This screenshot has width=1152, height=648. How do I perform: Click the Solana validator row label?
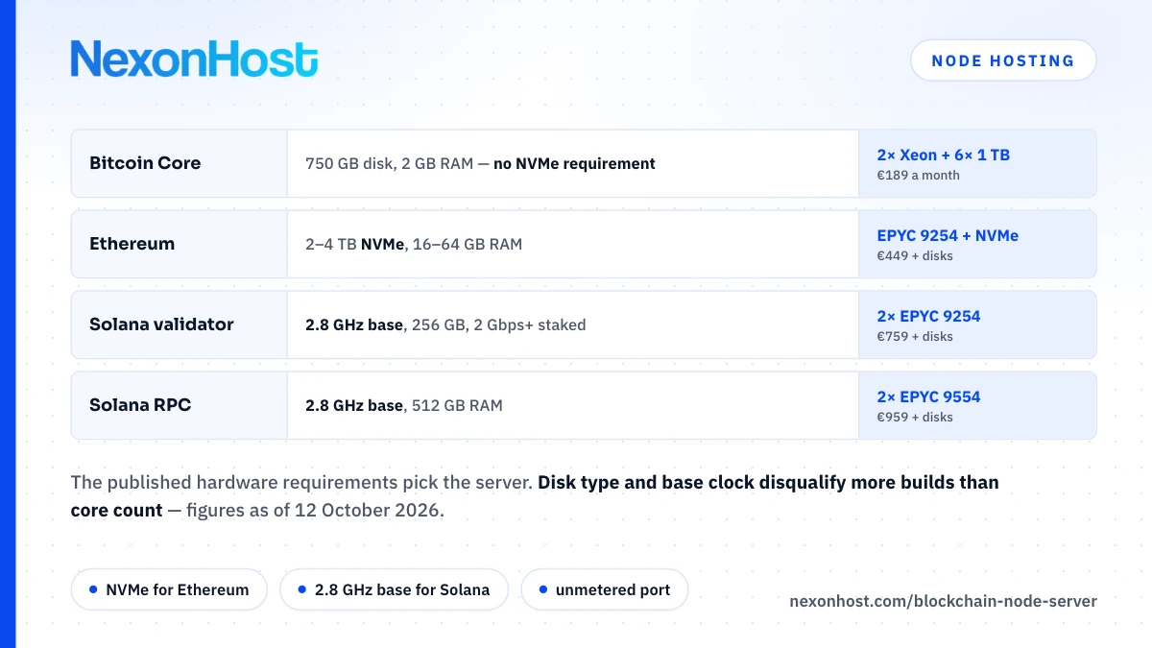coord(161,324)
